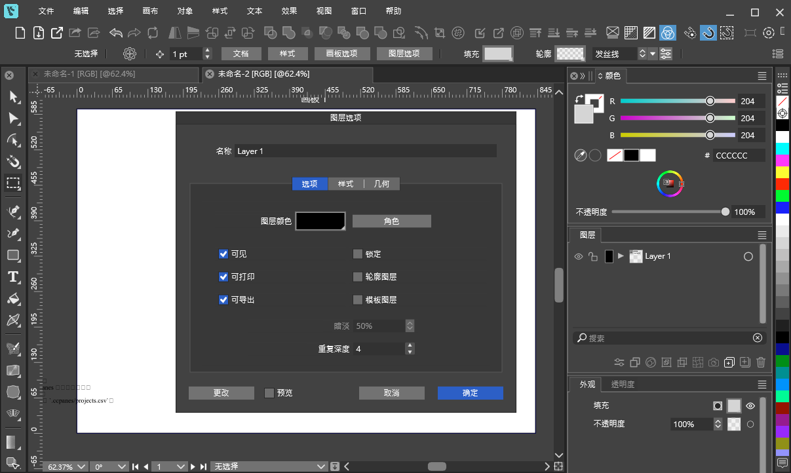Select the direct selection arrow tool
The width and height of the screenshot is (791, 473).
pyautogui.click(x=13, y=119)
